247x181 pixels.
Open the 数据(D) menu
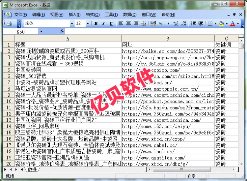(130, 15)
